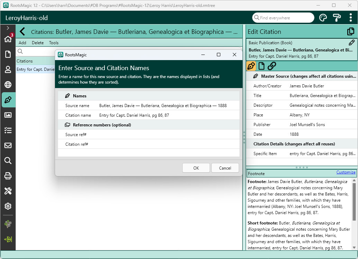Click the Author/Creator value James Davie Butler
Viewport: 358px width, 259px height.
coord(306,86)
